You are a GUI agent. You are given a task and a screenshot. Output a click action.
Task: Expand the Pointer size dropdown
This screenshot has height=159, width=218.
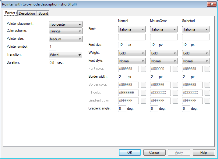click(66, 39)
